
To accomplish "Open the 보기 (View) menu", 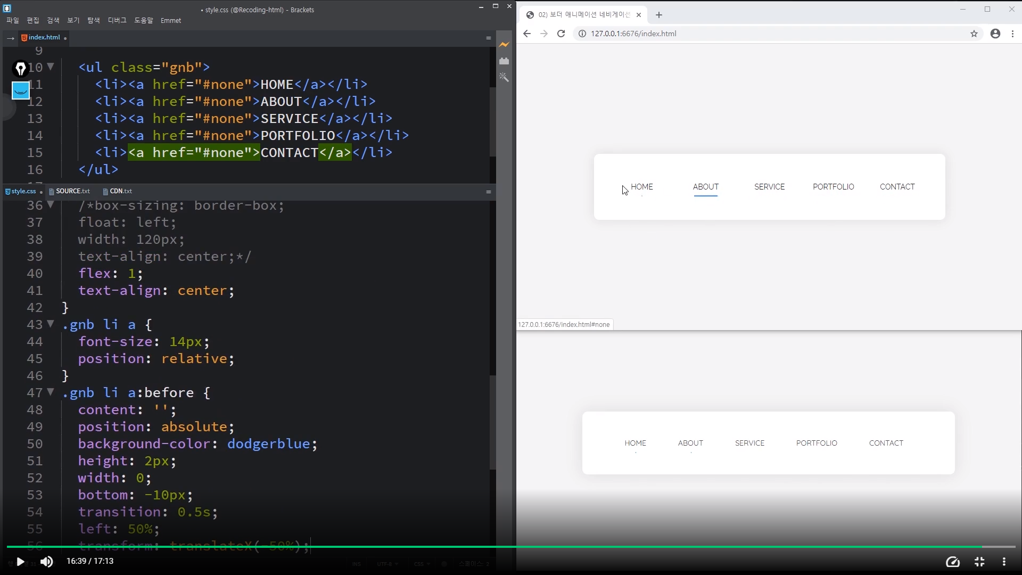I will (x=73, y=20).
